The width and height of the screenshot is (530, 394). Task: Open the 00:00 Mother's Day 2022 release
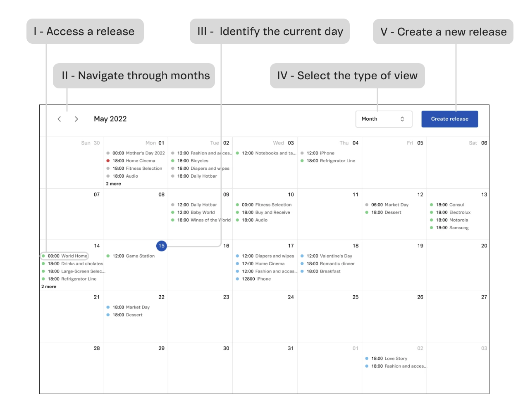(x=138, y=153)
